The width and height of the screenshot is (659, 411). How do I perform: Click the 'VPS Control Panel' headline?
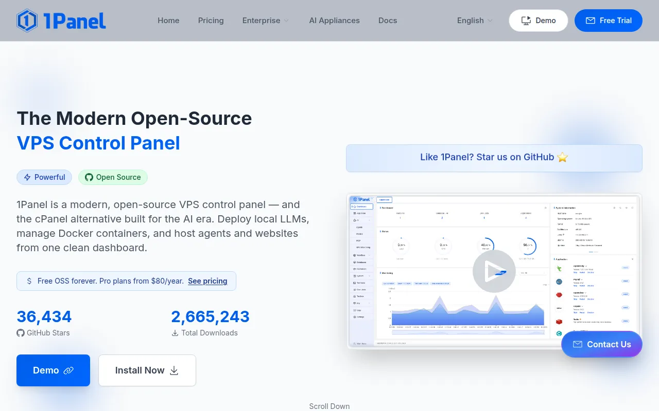(98, 143)
